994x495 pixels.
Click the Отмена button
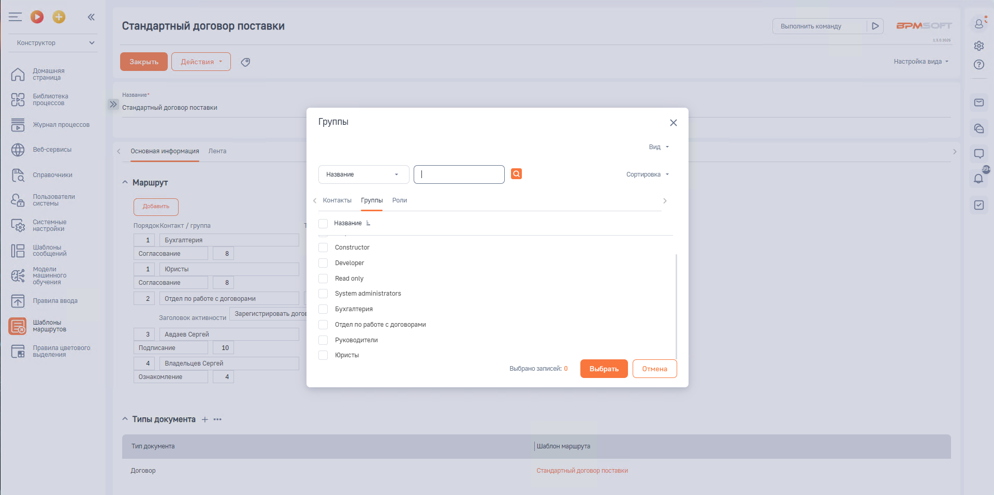(x=654, y=369)
